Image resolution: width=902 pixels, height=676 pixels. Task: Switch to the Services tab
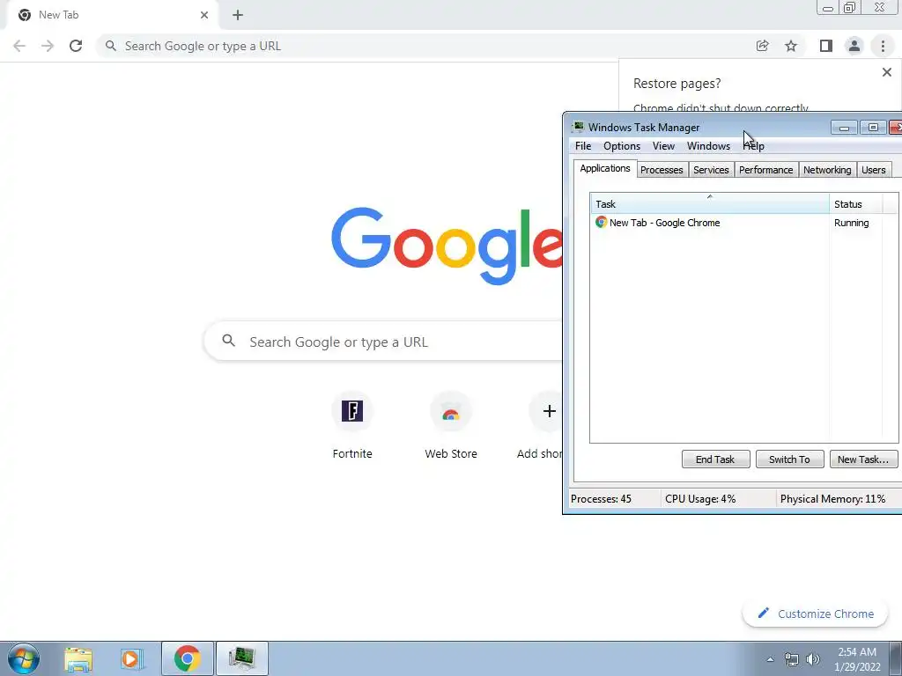(x=711, y=170)
